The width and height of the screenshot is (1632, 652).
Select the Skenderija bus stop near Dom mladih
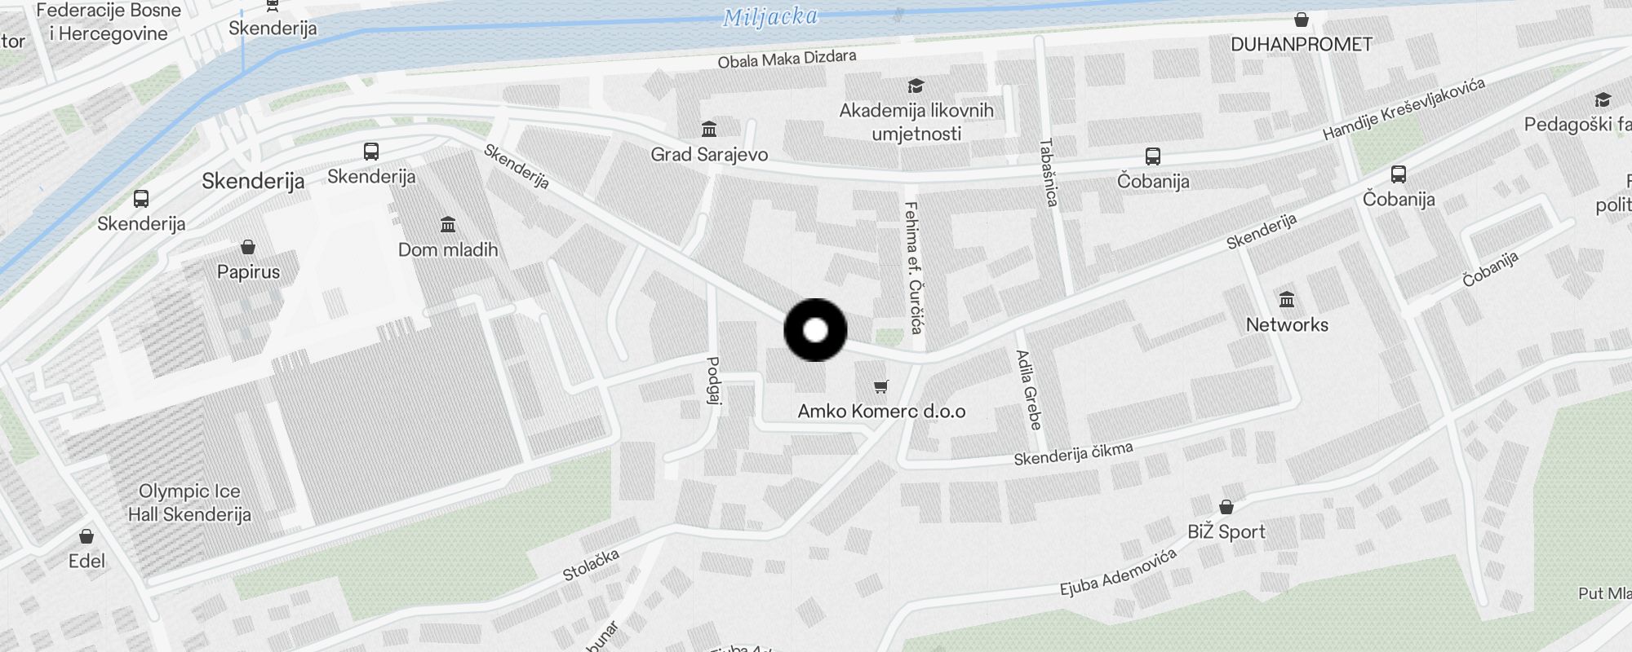coord(371,152)
